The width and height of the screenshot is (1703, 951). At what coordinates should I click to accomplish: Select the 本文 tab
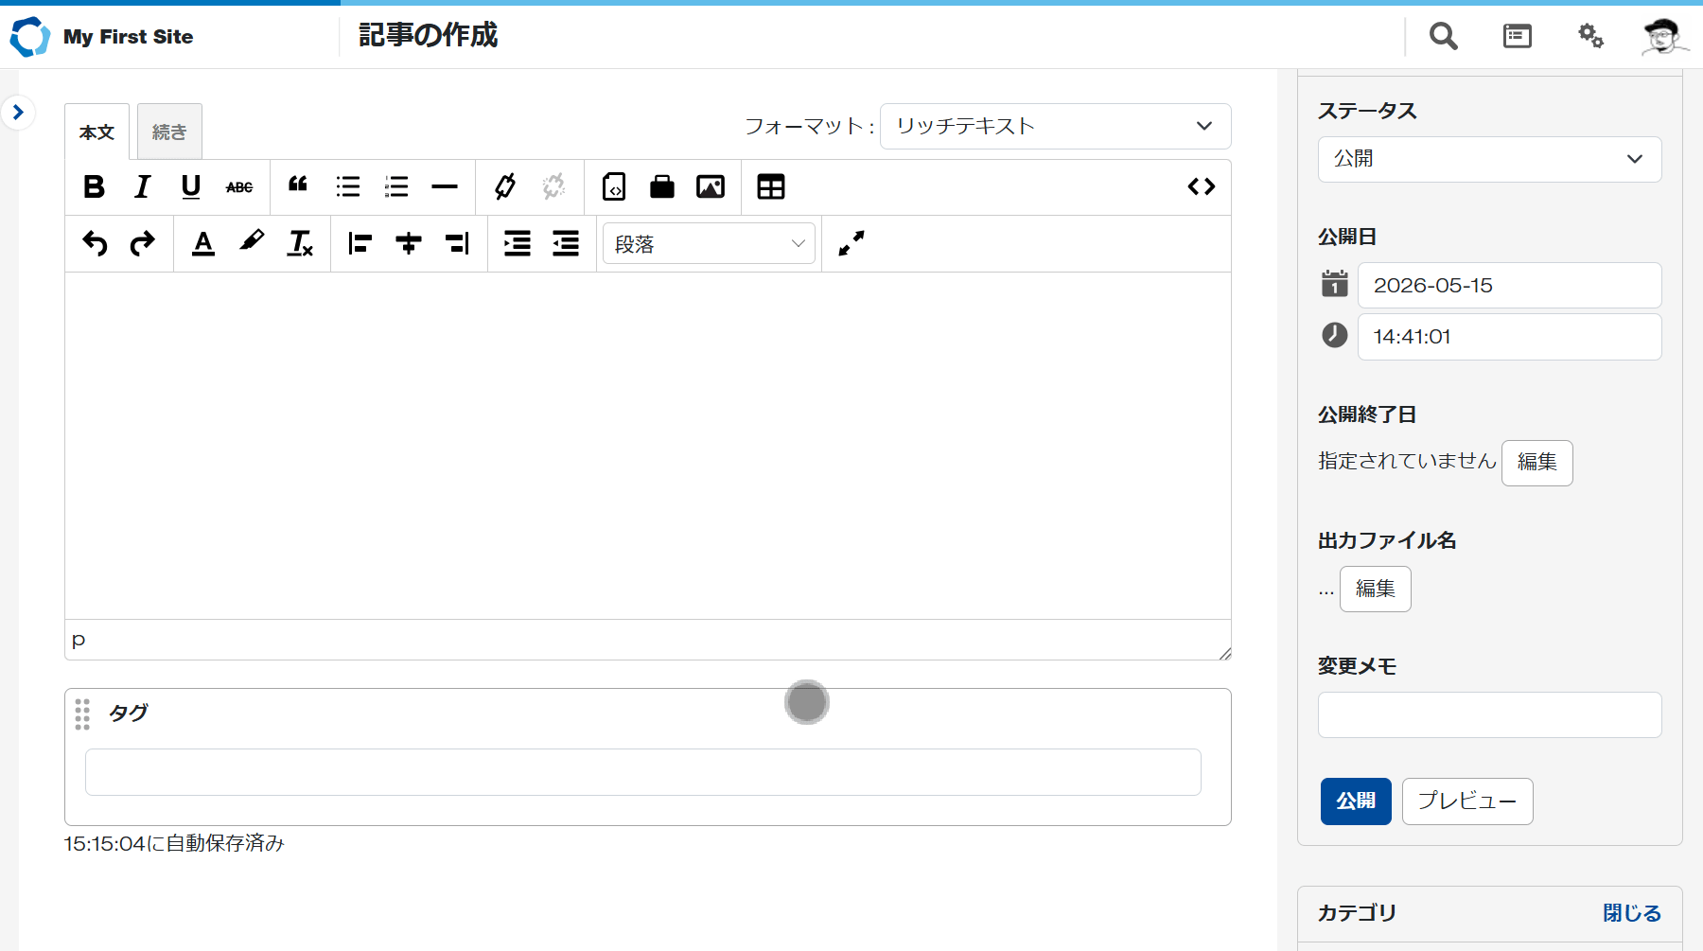97,132
